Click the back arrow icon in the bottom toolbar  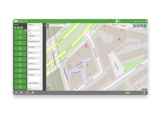tap(16, 93)
